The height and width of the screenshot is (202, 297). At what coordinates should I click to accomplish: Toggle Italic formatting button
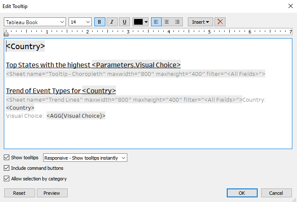click(112, 22)
